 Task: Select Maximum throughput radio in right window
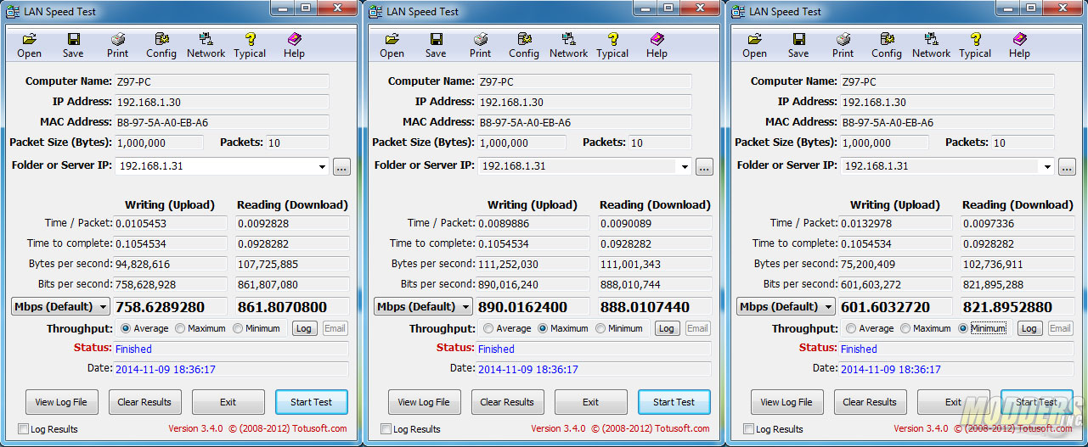pos(906,328)
